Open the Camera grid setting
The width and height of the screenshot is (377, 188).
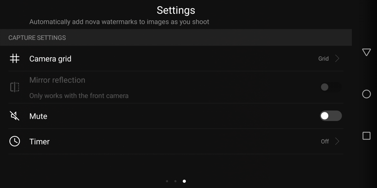point(50,59)
